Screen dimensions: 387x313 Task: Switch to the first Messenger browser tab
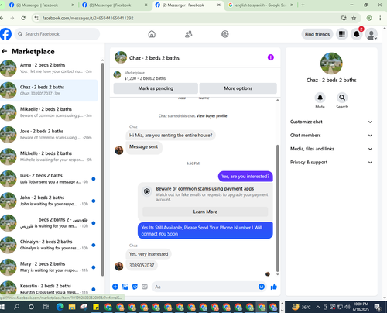(x=41, y=5)
